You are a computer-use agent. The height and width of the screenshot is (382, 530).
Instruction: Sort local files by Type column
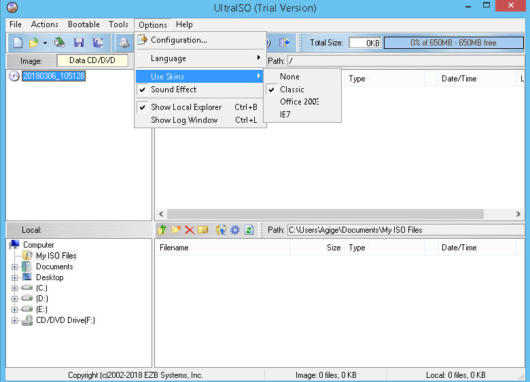coord(385,248)
